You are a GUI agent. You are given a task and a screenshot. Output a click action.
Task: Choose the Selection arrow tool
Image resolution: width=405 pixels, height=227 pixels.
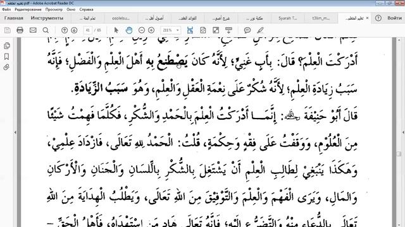pyautogui.click(x=116, y=30)
